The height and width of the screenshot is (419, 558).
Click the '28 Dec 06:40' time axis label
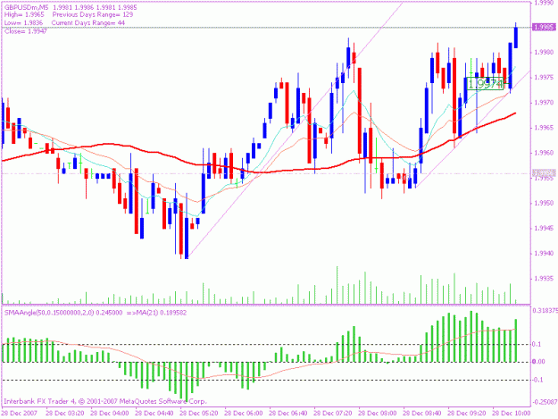point(287,414)
